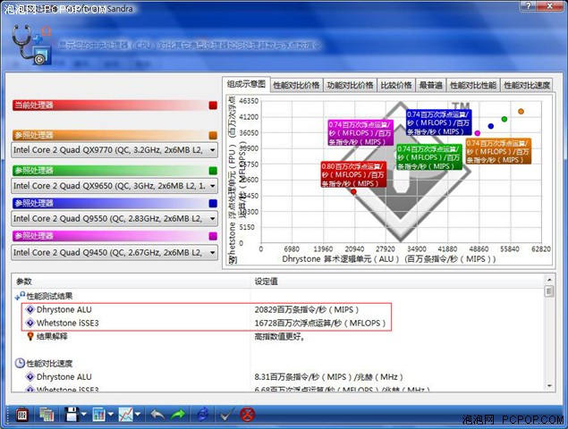568x429 pixels.
Task: Open the save icon's dropdown arrow
Action: point(84,414)
